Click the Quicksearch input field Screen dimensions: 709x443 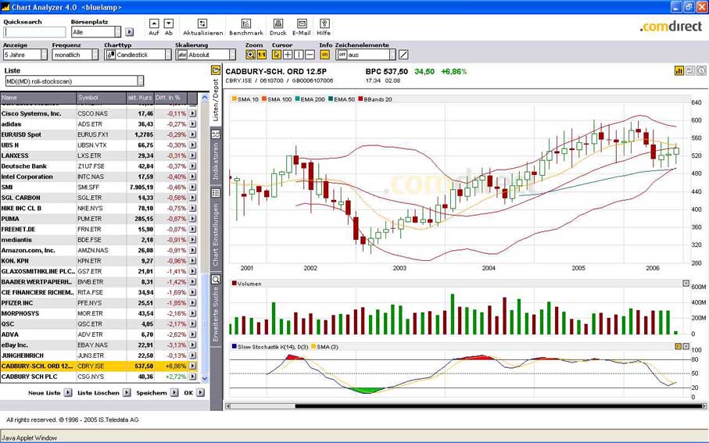[34, 32]
